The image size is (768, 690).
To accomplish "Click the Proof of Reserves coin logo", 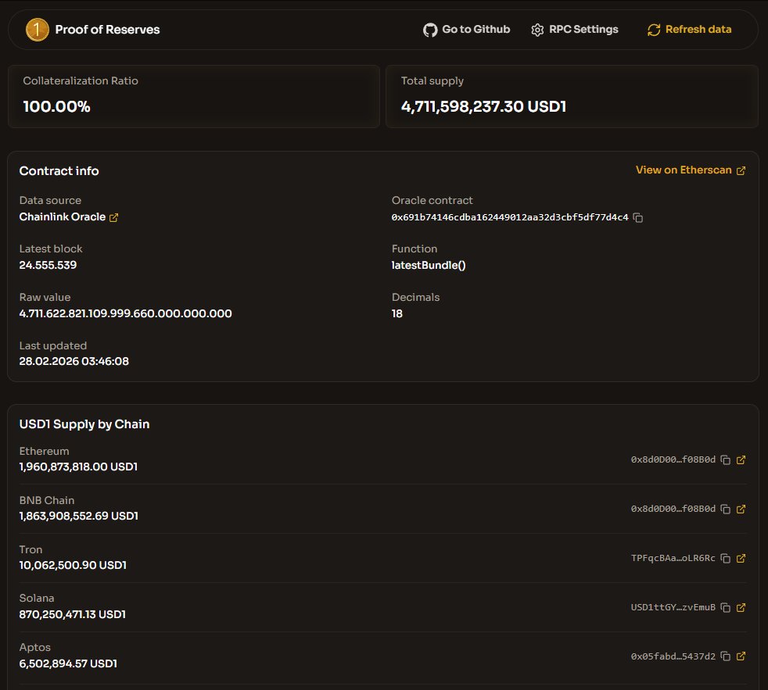I will point(37,30).
